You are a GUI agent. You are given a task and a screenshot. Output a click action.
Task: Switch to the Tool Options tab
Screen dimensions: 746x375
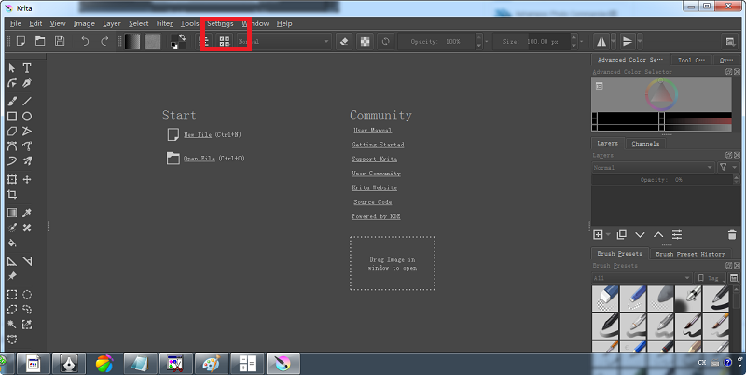pos(691,60)
